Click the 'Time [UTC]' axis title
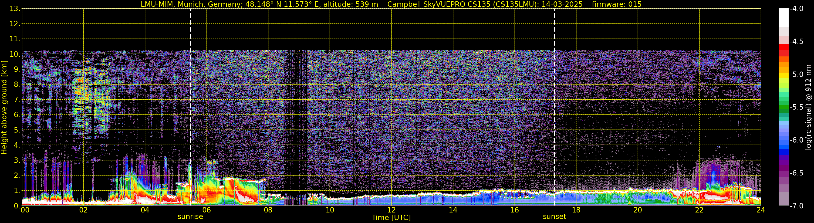This screenshot has height=223, width=814. 391,218
